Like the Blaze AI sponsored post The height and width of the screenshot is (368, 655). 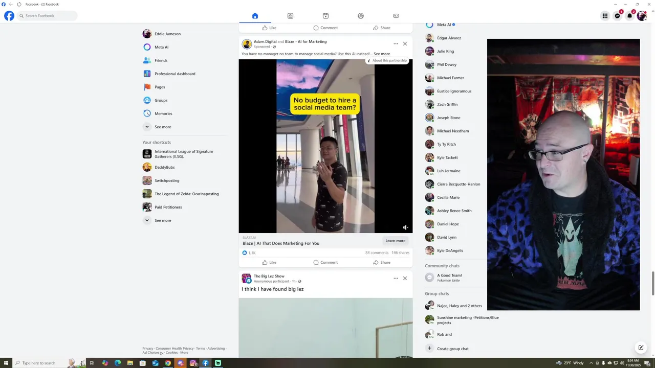click(269, 262)
